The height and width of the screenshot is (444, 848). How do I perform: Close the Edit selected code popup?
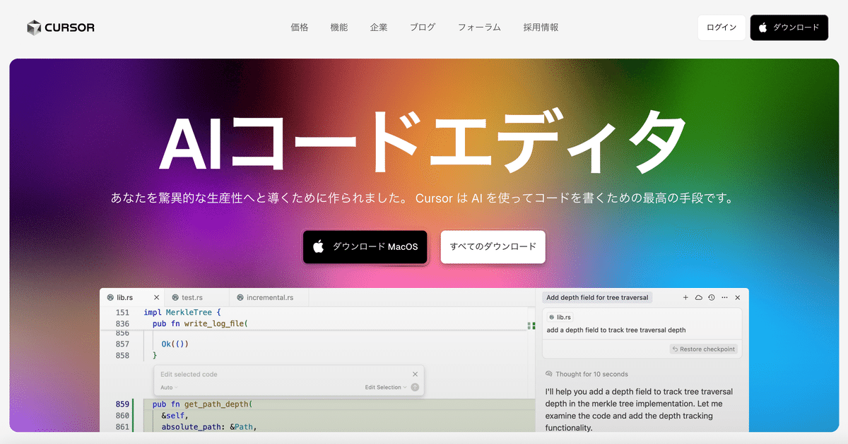tap(416, 373)
